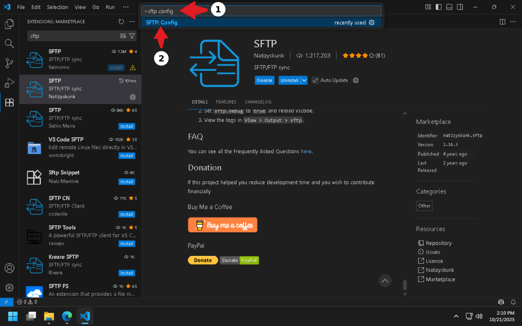
Task: Toggle the bottom panel layout button
Action: tap(449, 7)
